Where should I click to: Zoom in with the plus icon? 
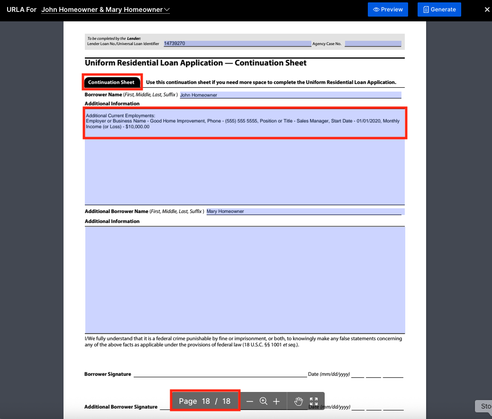pyautogui.click(x=276, y=401)
